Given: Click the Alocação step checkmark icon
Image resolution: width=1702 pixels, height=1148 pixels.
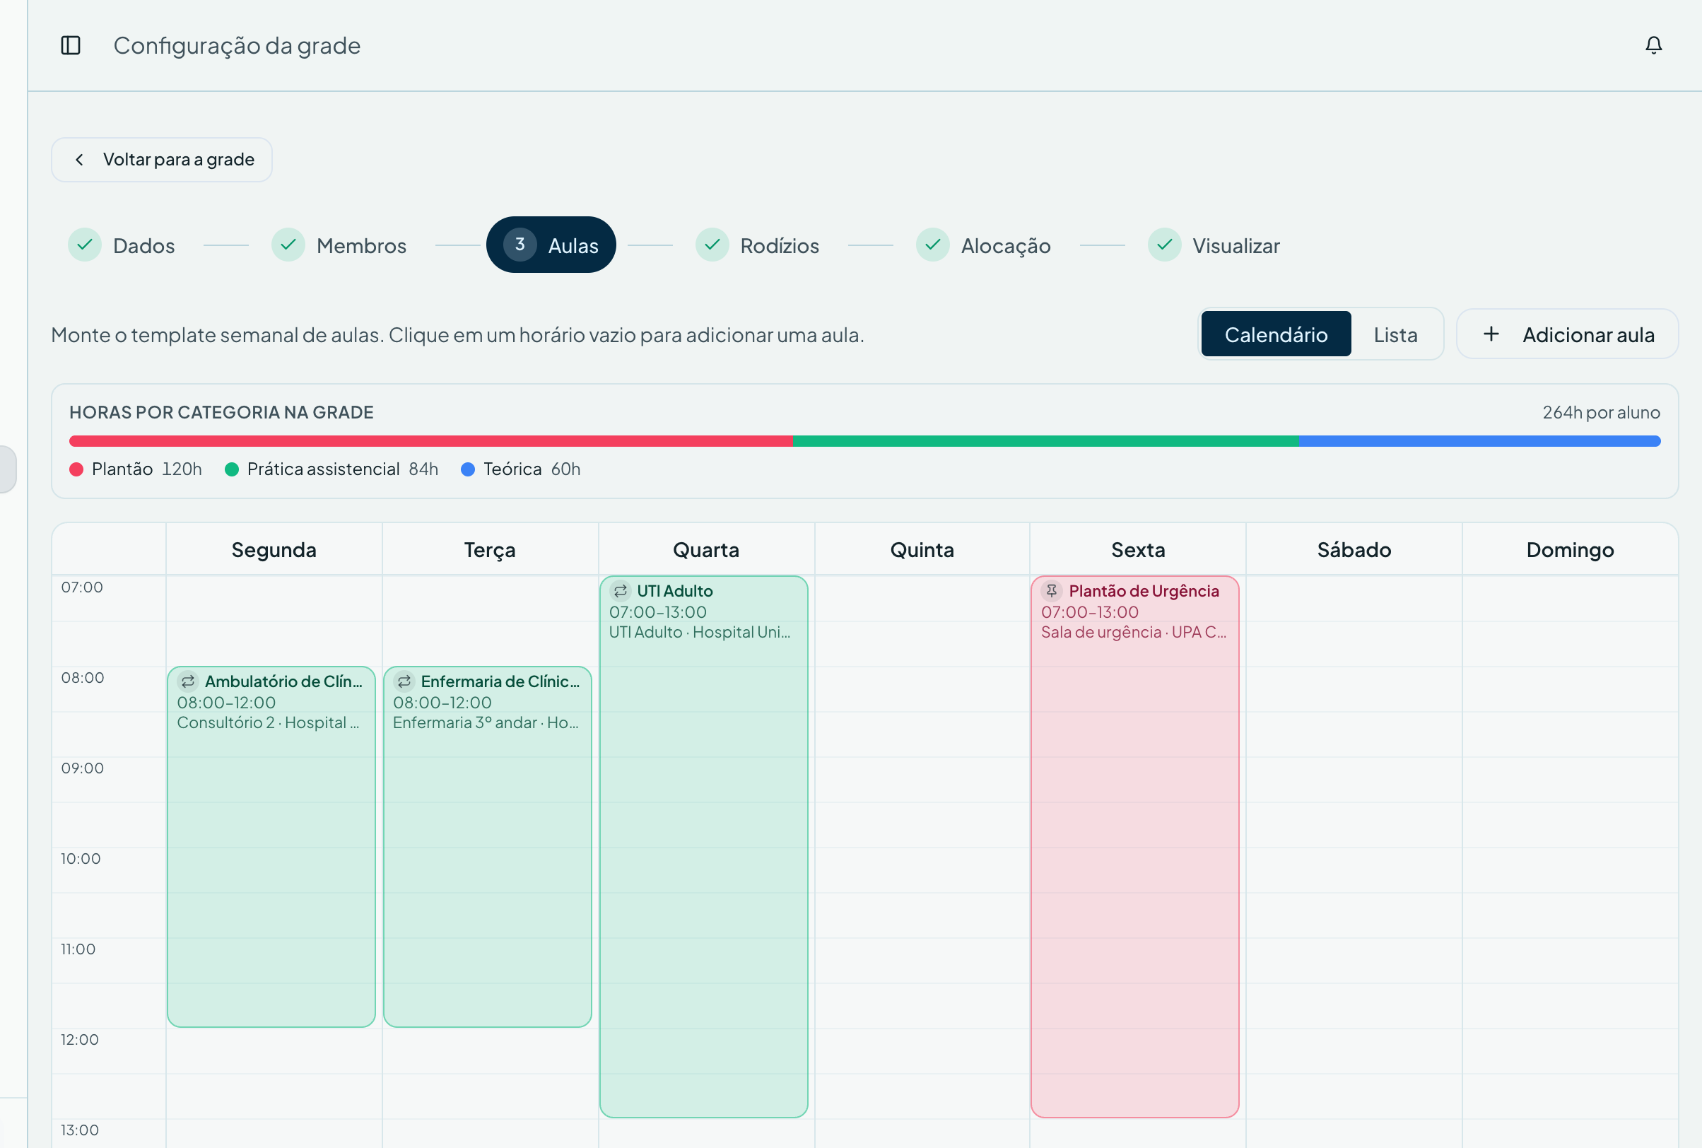Looking at the screenshot, I should (x=932, y=245).
